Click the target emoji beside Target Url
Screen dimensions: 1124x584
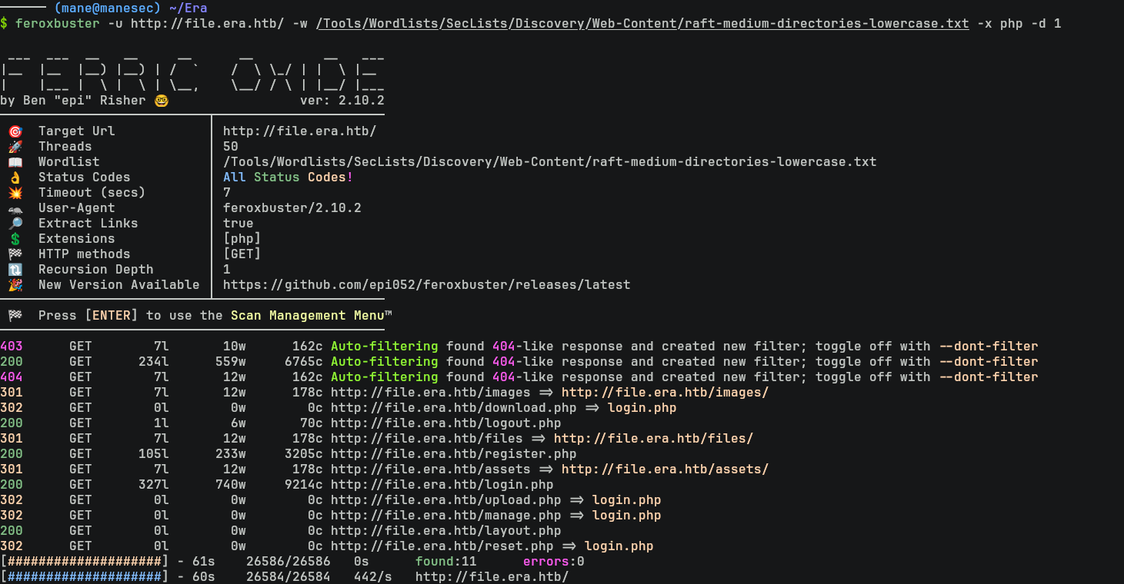click(x=15, y=131)
